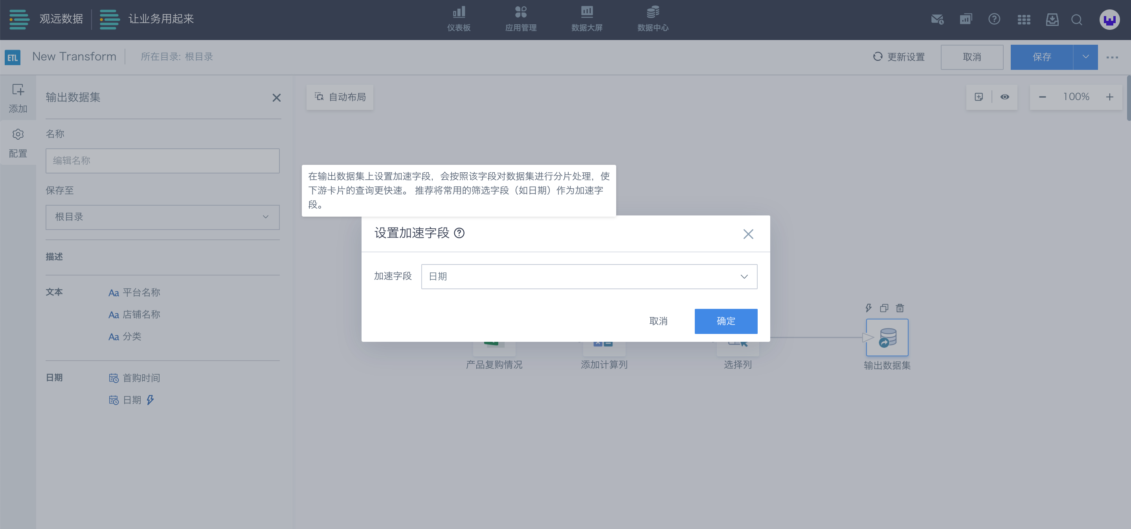The image size is (1131, 529).
Task: Click trash delete icon above output node
Action: click(x=900, y=308)
